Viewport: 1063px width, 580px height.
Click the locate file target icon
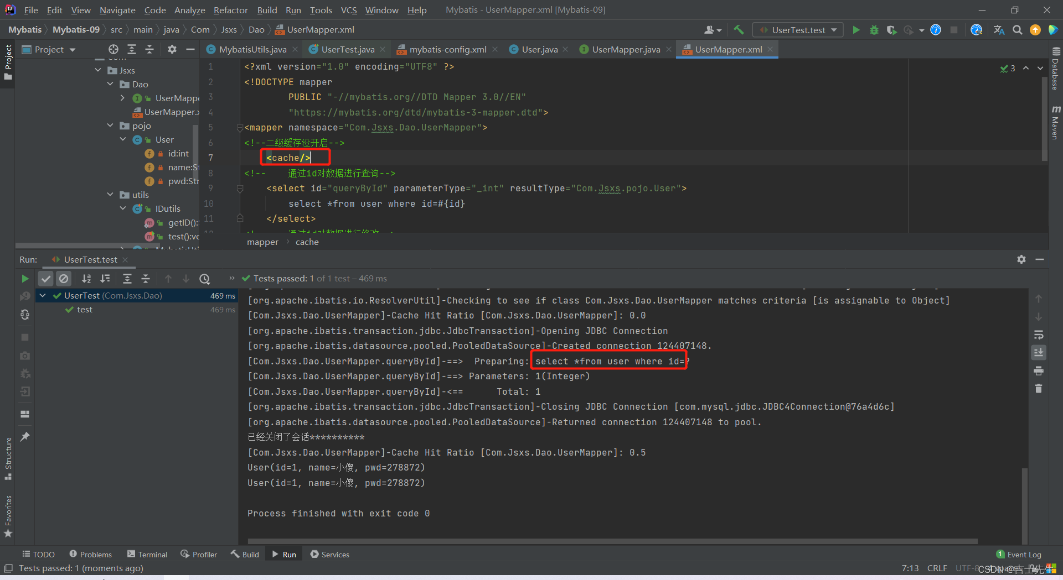113,49
